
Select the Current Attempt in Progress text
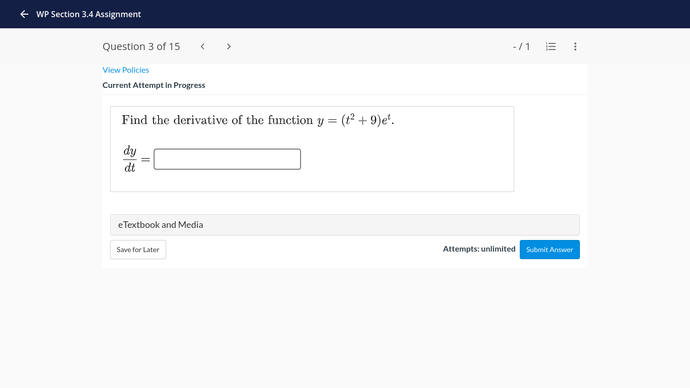(x=154, y=85)
